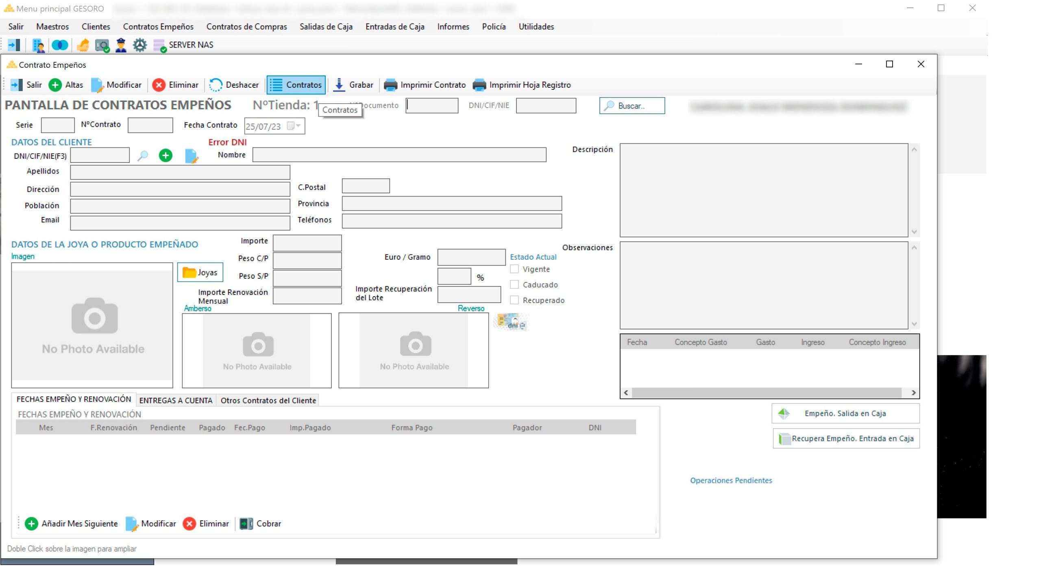
Task: Click the expenses grid horizontal scrollbar track
Action: pos(766,392)
